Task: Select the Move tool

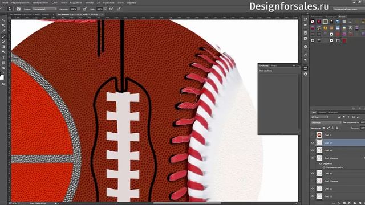Action: 3,20
